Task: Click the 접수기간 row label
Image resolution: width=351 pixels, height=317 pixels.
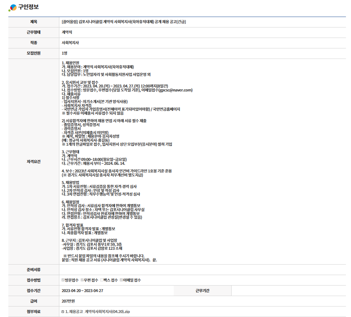Action: (x=34, y=291)
